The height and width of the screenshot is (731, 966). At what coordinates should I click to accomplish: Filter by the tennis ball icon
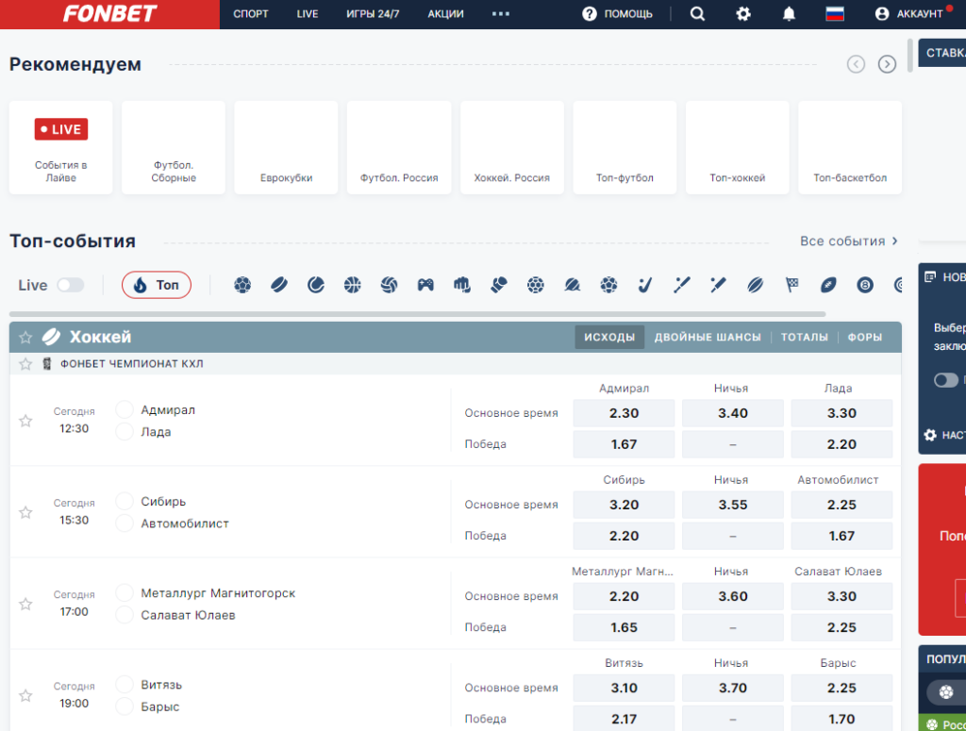tap(316, 285)
